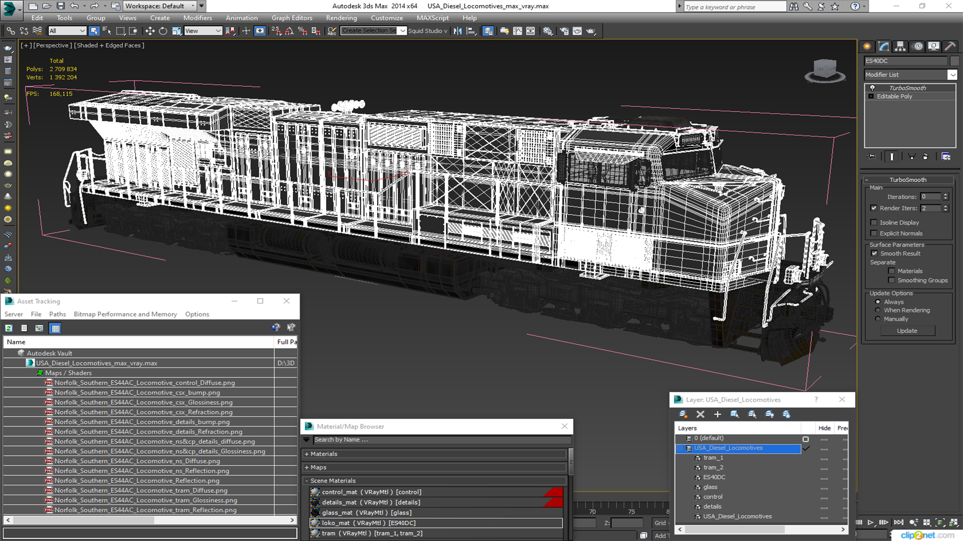This screenshot has width=963, height=541.
Task: Open the Display command panel tab
Action: [934, 47]
